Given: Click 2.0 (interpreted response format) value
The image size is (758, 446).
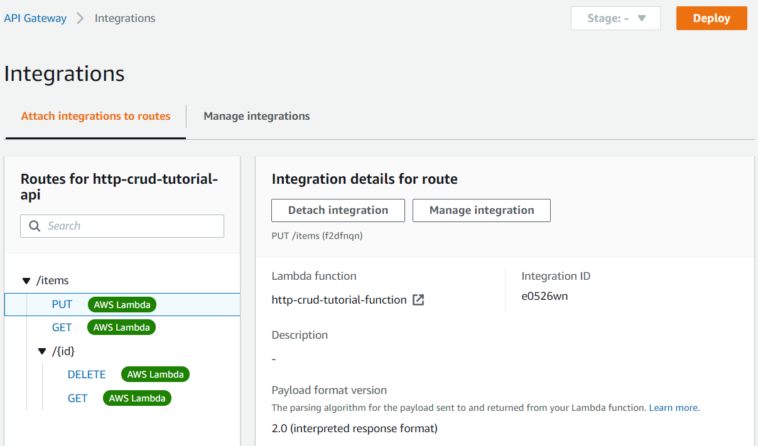Looking at the screenshot, I should tap(354, 428).
